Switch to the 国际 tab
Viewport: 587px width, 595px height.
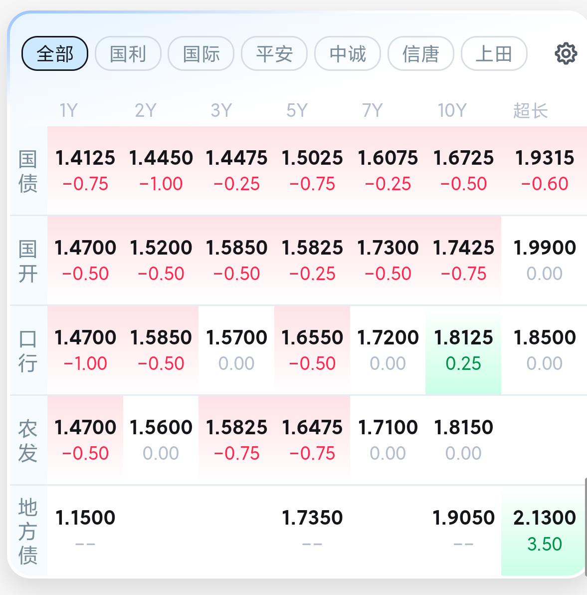[x=201, y=53]
